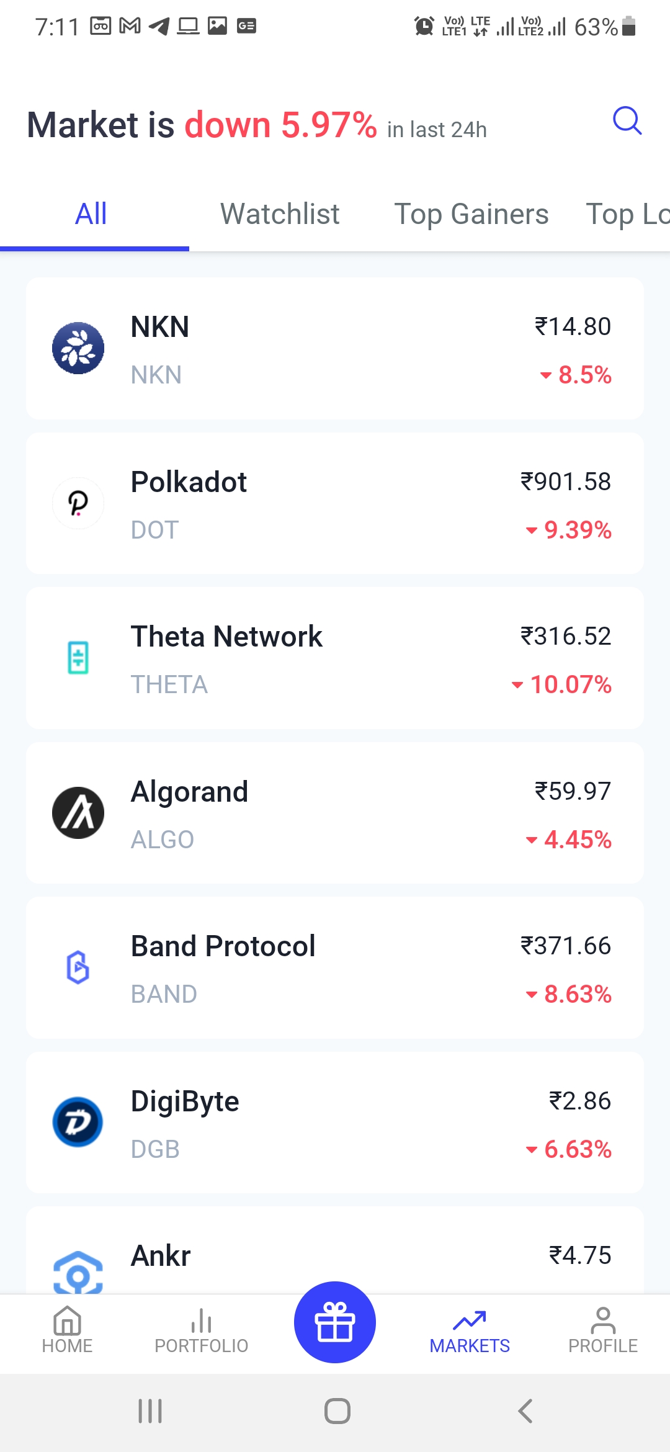670x1452 pixels.
Task: Select Markets in bottom navigation
Action: click(470, 1330)
